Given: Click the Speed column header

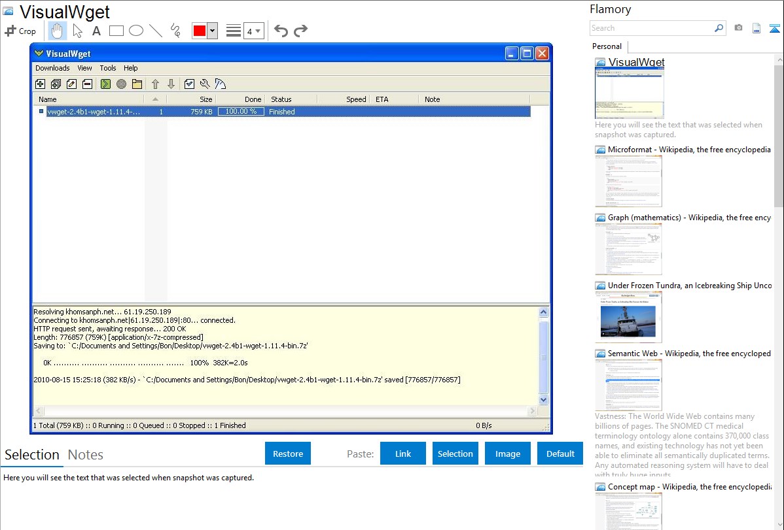Looking at the screenshot, I should point(344,99).
